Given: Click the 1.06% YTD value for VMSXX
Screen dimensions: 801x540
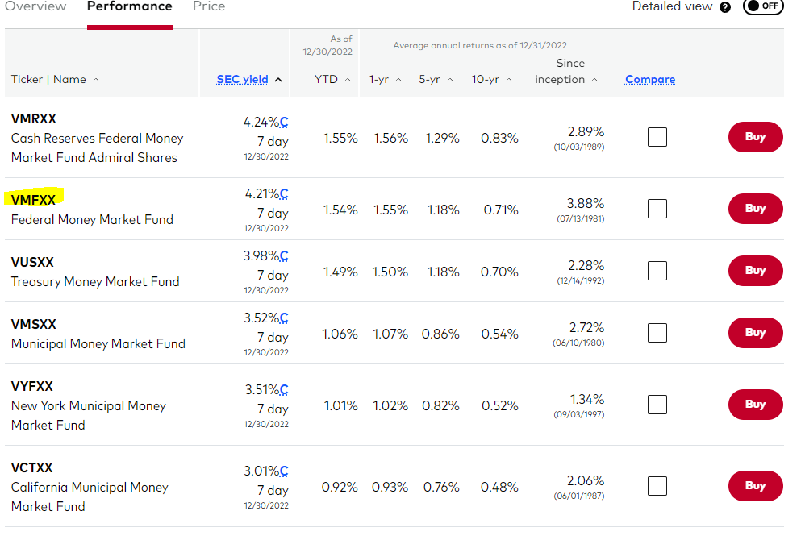Looking at the screenshot, I should [340, 334].
